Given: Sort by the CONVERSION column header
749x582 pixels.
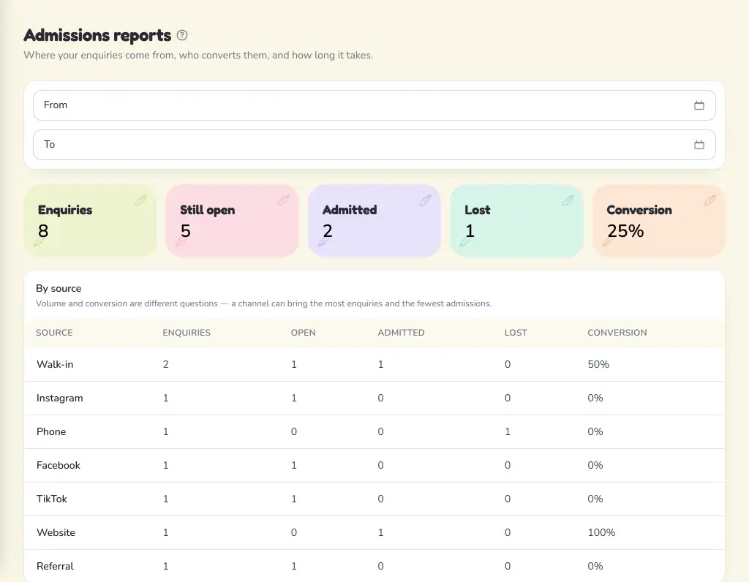Looking at the screenshot, I should coord(617,333).
